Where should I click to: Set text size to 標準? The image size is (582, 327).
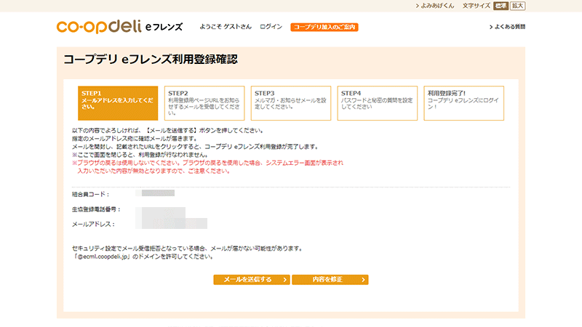501,6
